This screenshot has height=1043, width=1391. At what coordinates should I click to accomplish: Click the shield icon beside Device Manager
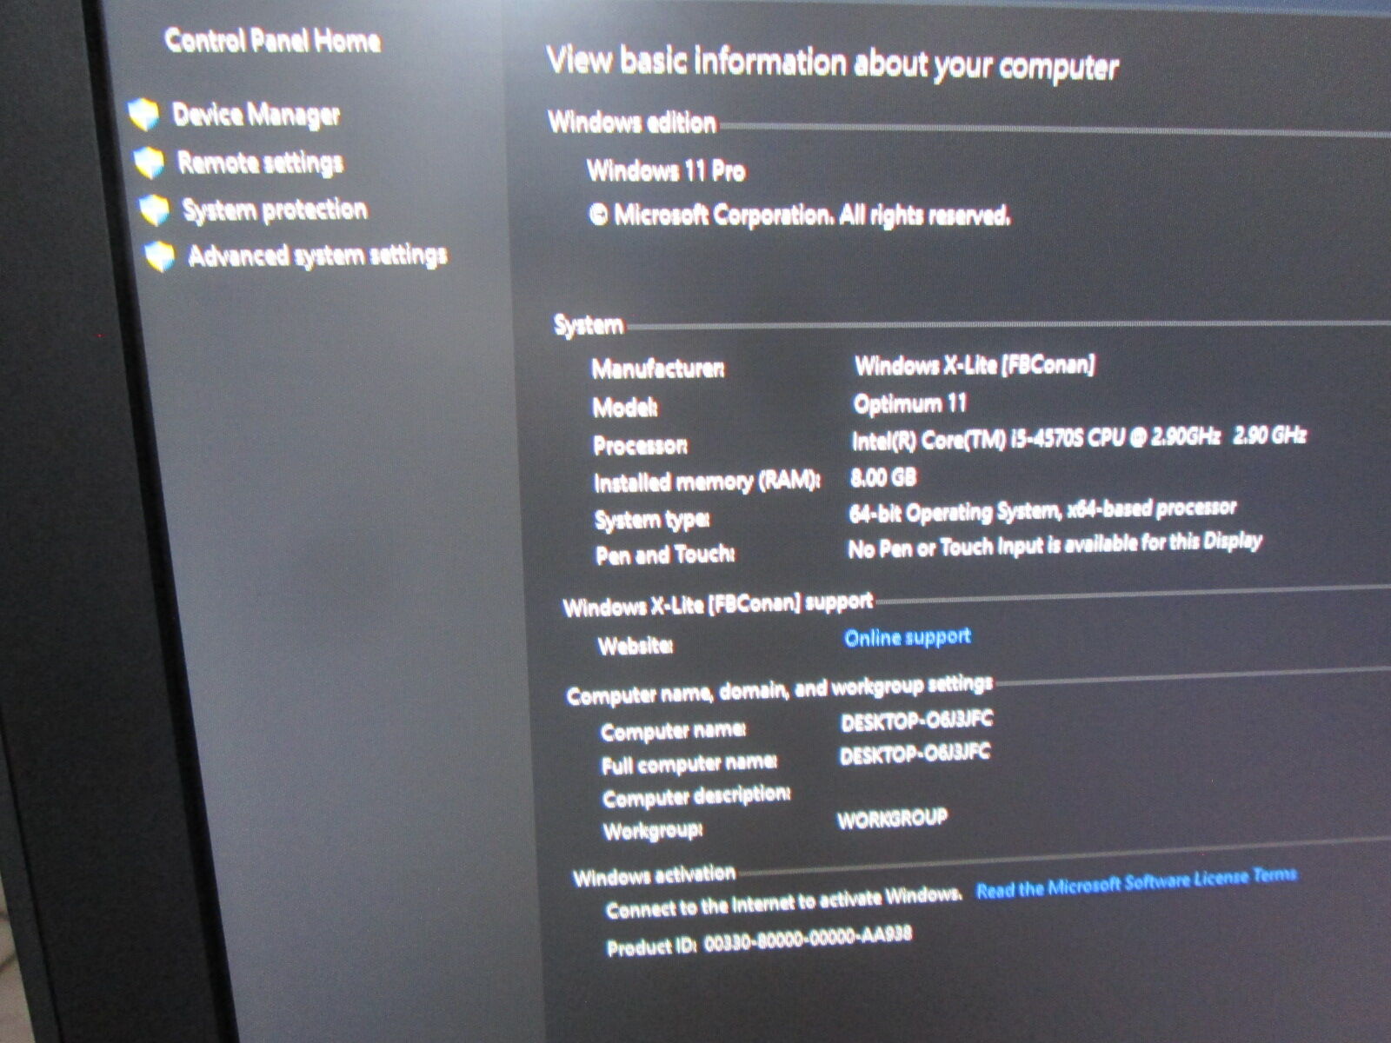143,114
